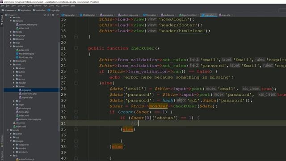Expand the logs folder under application
The image size is (286, 161).
click(x=11, y=43)
